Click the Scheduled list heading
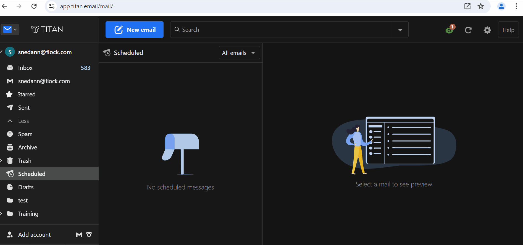The height and width of the screenshot is (245, 523). 128,53
